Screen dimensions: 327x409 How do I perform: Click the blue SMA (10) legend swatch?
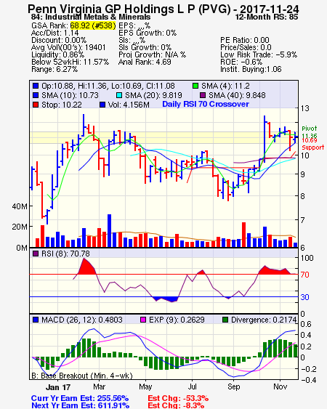[x=36, y=95]
